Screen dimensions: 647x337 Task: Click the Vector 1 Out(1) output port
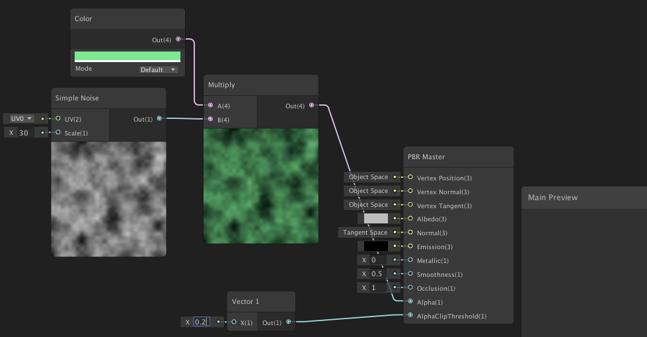tap(288, 322)
